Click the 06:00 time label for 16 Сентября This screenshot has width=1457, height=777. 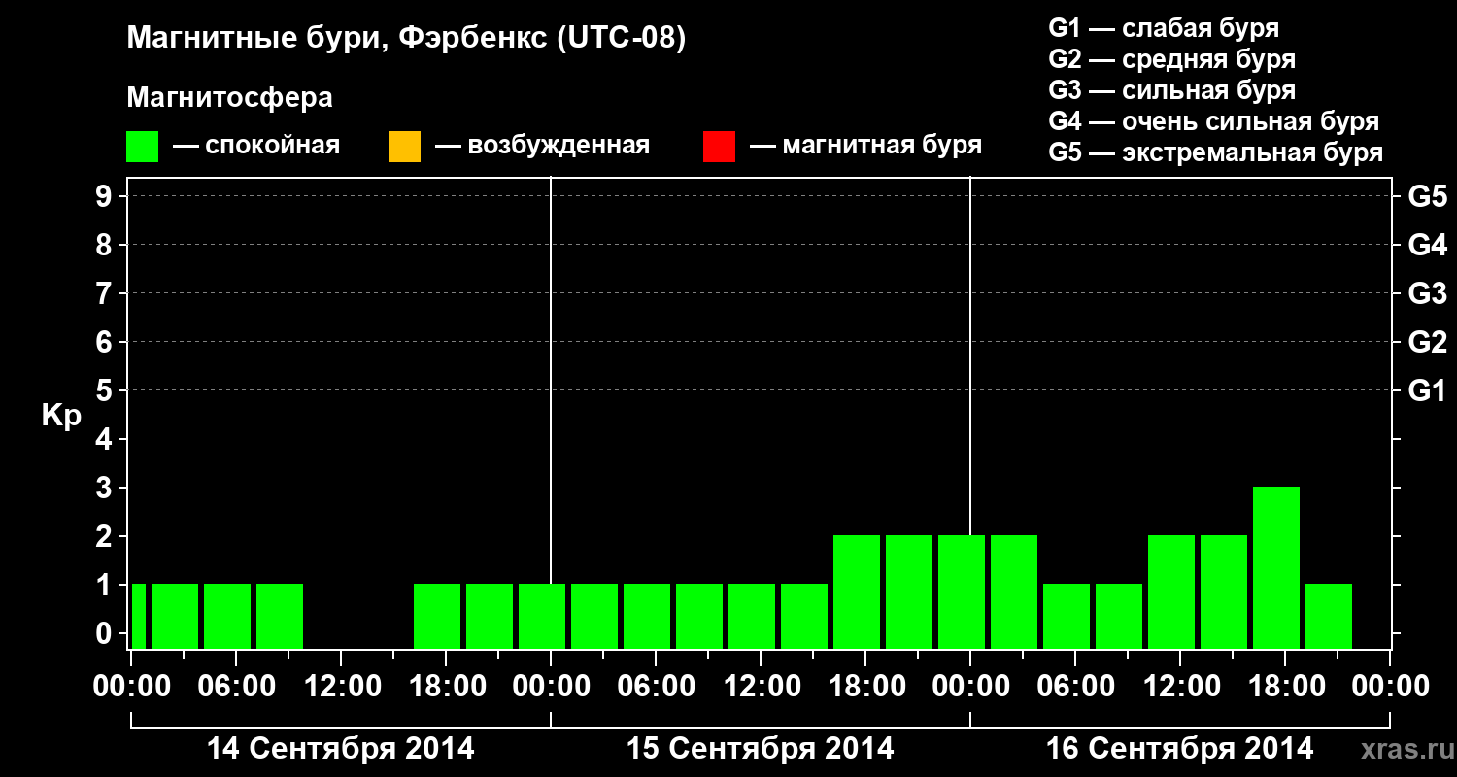click(x=1075, y=686)
